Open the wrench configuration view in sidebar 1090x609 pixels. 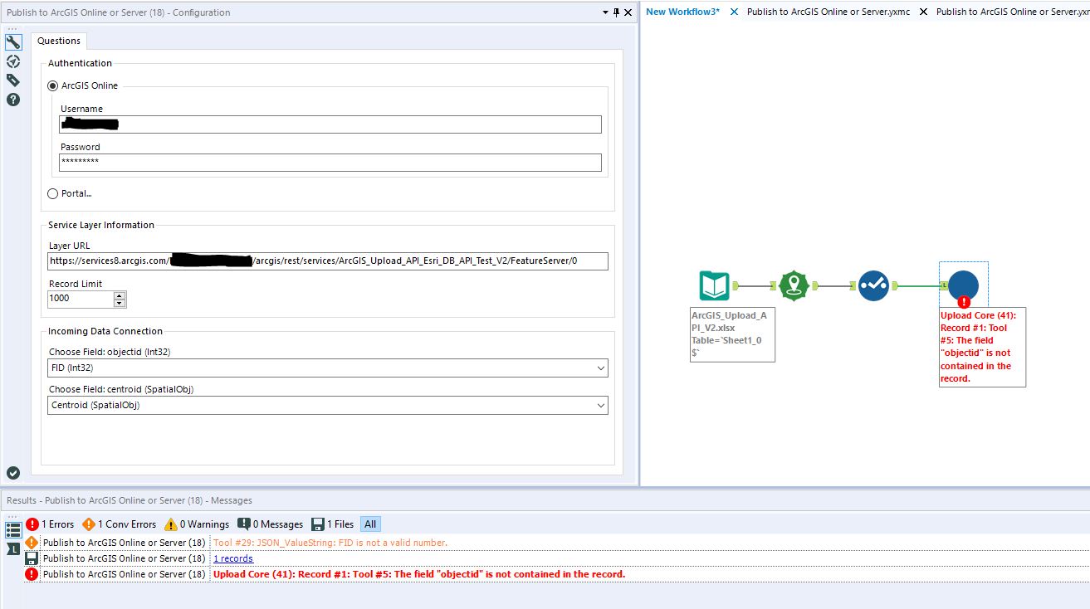click(x=13, y=42)
